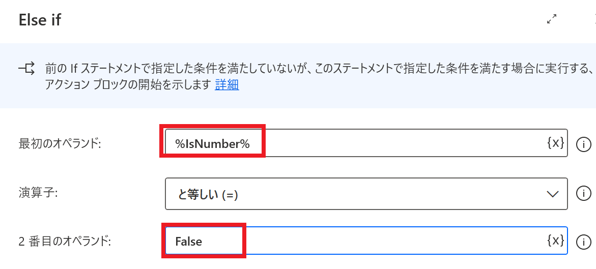Open the 詳細 link
Image resolution: width=596 pixels, height=269 pixels.
pyautogui.click(x=227, y=84)
